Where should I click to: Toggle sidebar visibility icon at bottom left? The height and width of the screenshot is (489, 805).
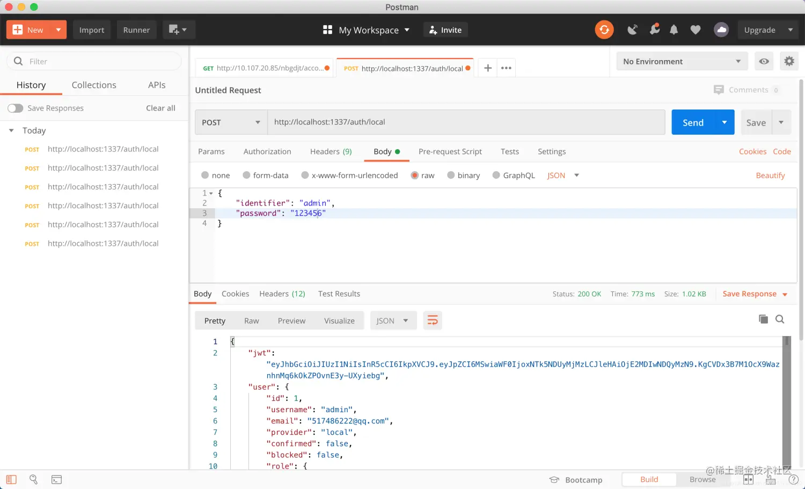pyautogui.click(x=11, y=479)
